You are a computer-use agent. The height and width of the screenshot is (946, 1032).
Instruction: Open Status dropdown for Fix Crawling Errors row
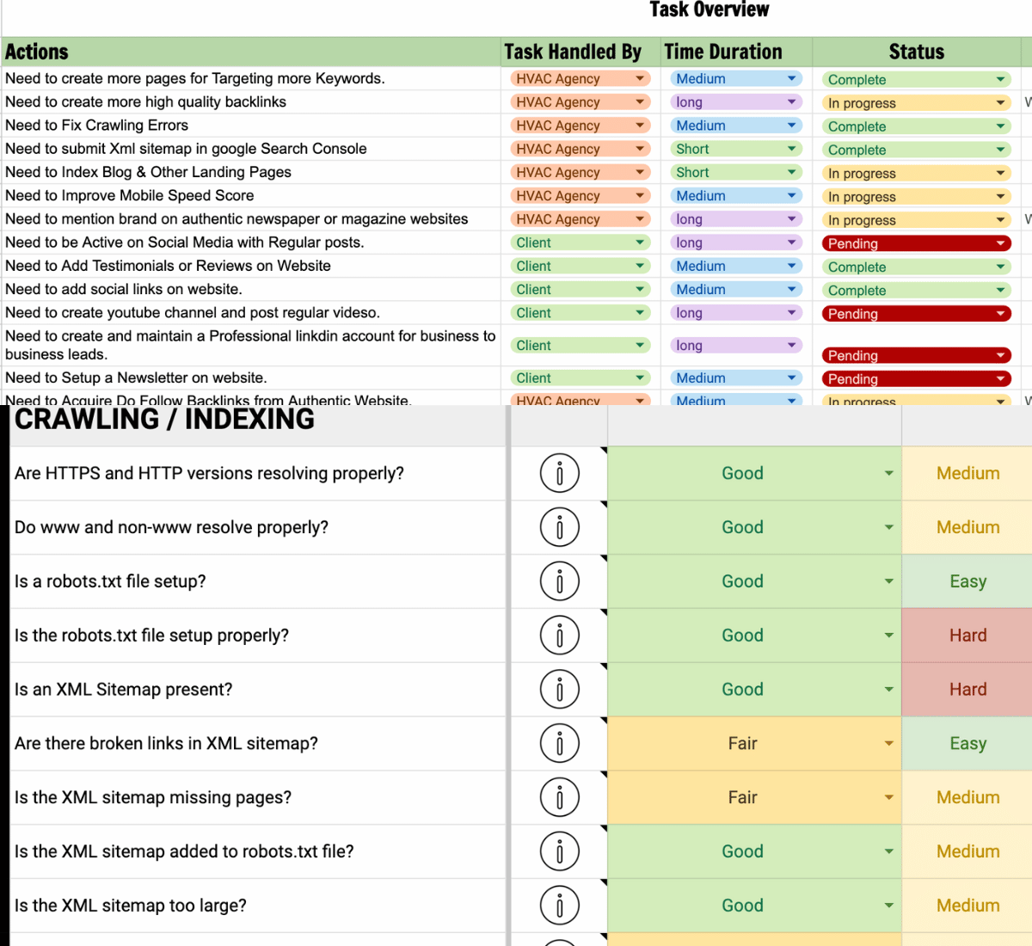pos(1000,126)
